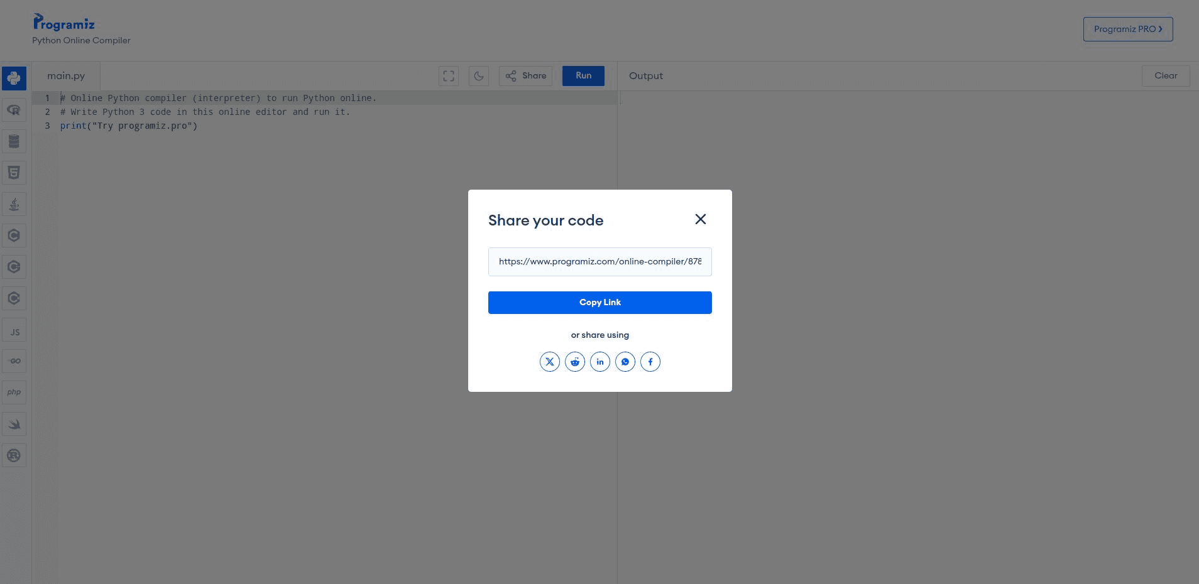Click the Output panel heading
The height and width of the screenshot is (584, 1199).
646,76
